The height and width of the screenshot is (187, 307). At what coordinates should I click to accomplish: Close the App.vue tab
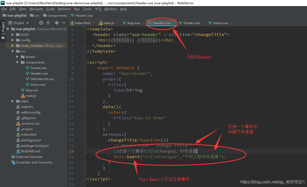pos(143,23)
